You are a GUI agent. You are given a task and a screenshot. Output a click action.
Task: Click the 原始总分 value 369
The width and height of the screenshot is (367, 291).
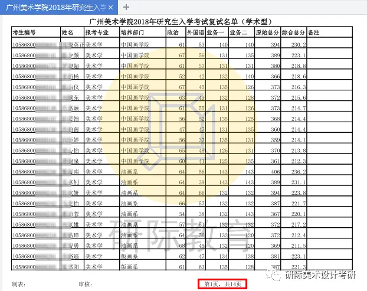tap(276, 246)
